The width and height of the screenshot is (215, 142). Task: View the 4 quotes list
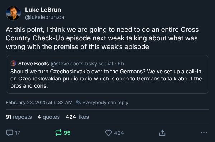pos(49,117)
